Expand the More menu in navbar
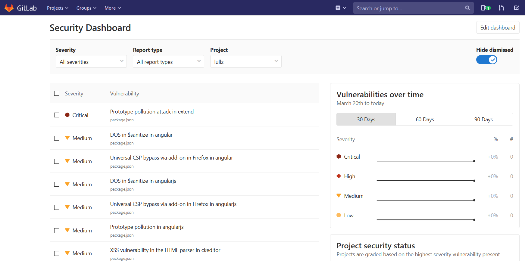525x261 pixels. coord(113,8)
